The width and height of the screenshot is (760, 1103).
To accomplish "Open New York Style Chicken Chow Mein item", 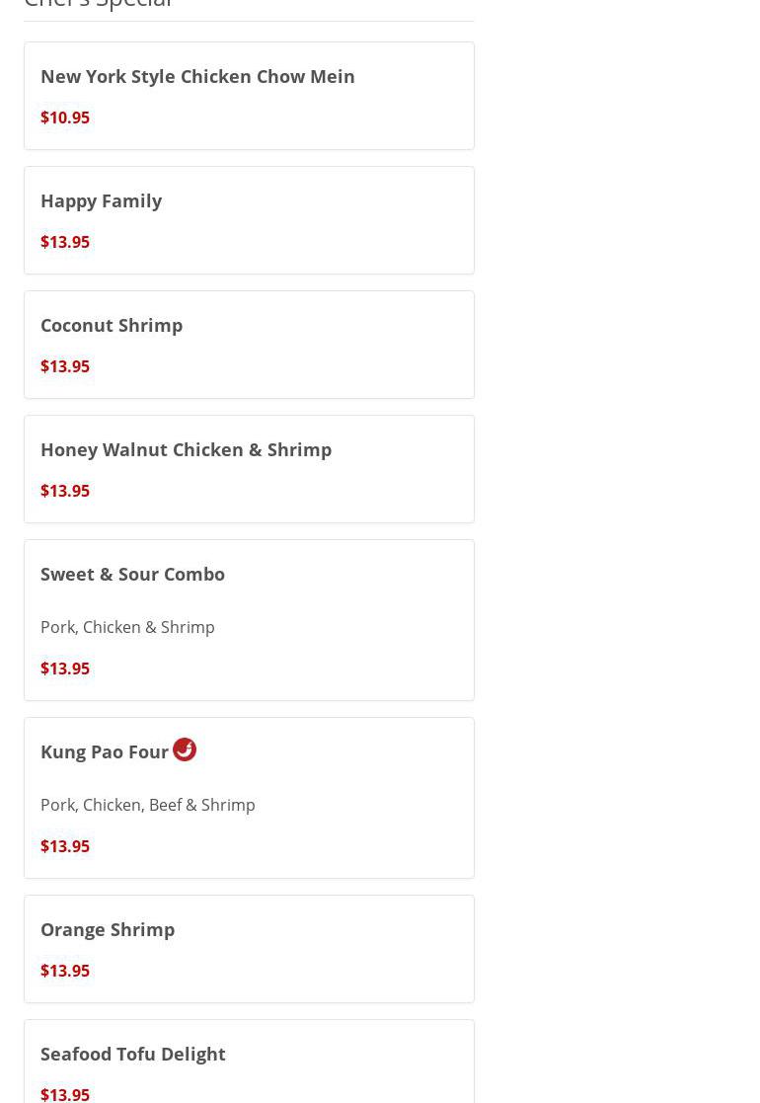I will 197,76.
